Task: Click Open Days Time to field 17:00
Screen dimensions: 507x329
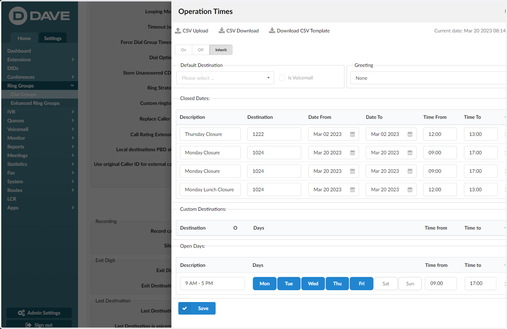Action: click(x=480, y=283)
